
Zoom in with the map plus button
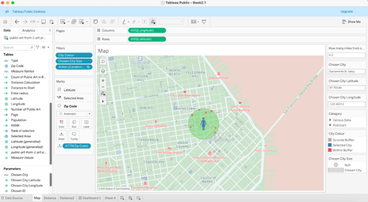pyautogui.click(x=103, y=81)
